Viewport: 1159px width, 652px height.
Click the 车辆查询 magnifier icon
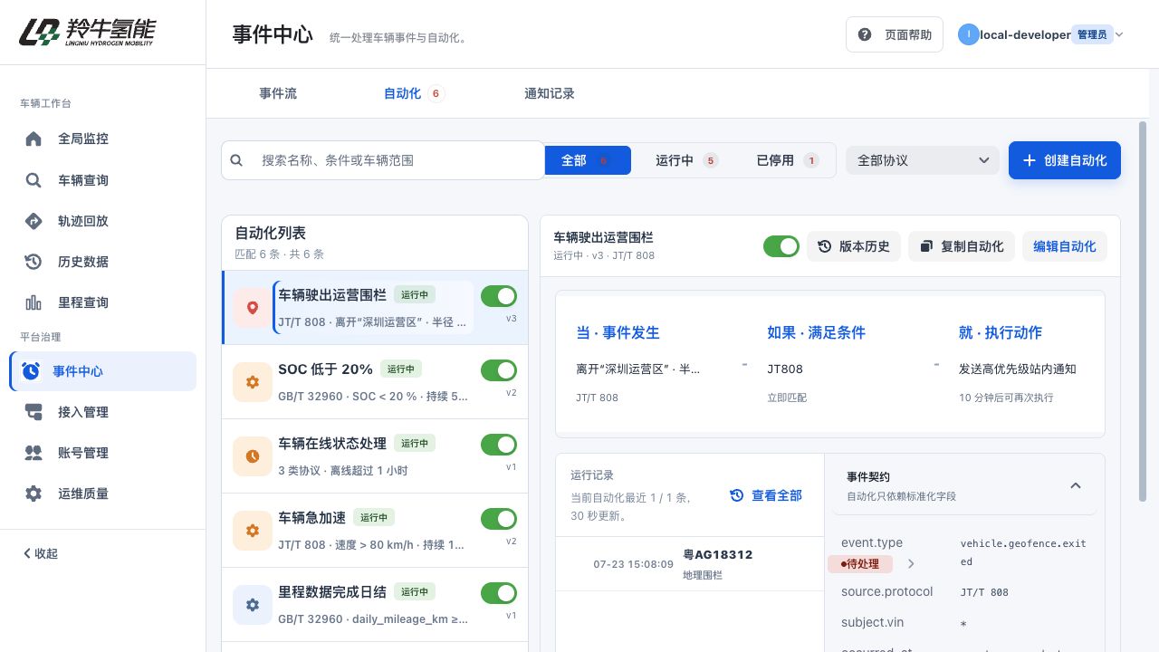(x=34, y=180)
